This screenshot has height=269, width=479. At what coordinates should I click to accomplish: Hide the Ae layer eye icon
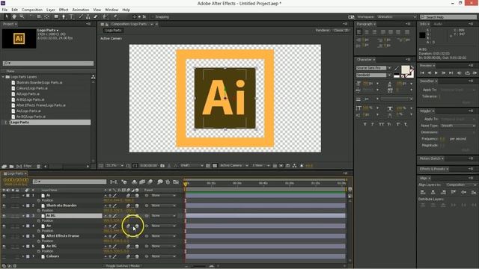4,226
